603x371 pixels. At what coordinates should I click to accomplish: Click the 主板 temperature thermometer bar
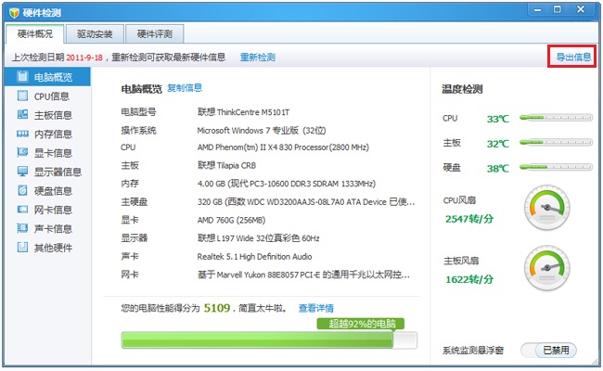[556, 142]
